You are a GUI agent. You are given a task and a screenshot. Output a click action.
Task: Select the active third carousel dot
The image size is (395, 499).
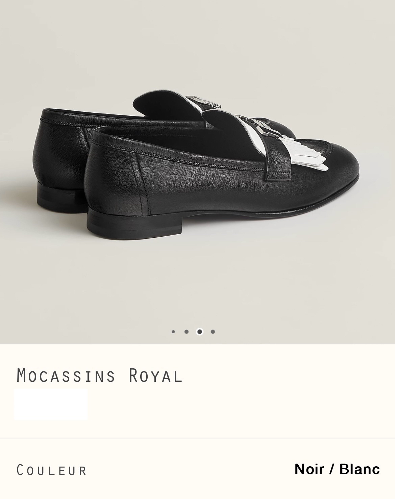[200, 332]
